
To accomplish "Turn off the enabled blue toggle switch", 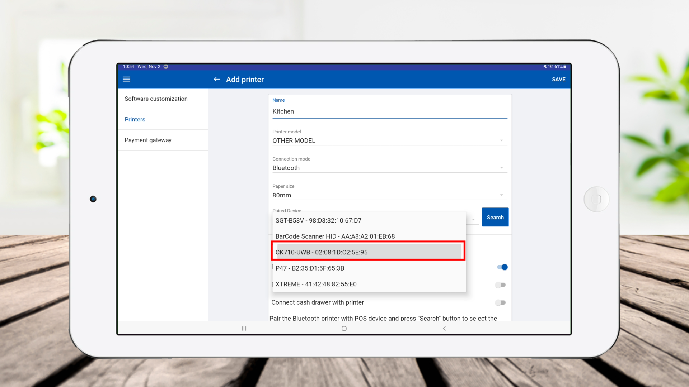I will pos(502,267).
